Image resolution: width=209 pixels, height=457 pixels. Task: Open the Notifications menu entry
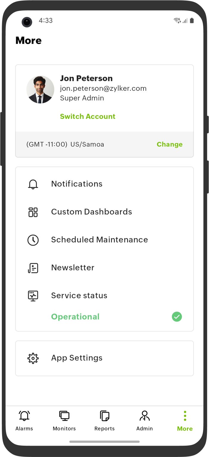77,184
